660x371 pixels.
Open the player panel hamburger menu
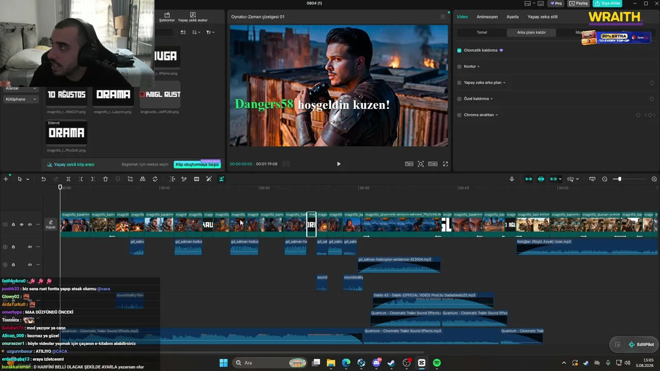(442, 16)
